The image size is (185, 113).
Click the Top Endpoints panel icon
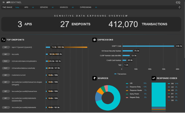coord(4,40)
